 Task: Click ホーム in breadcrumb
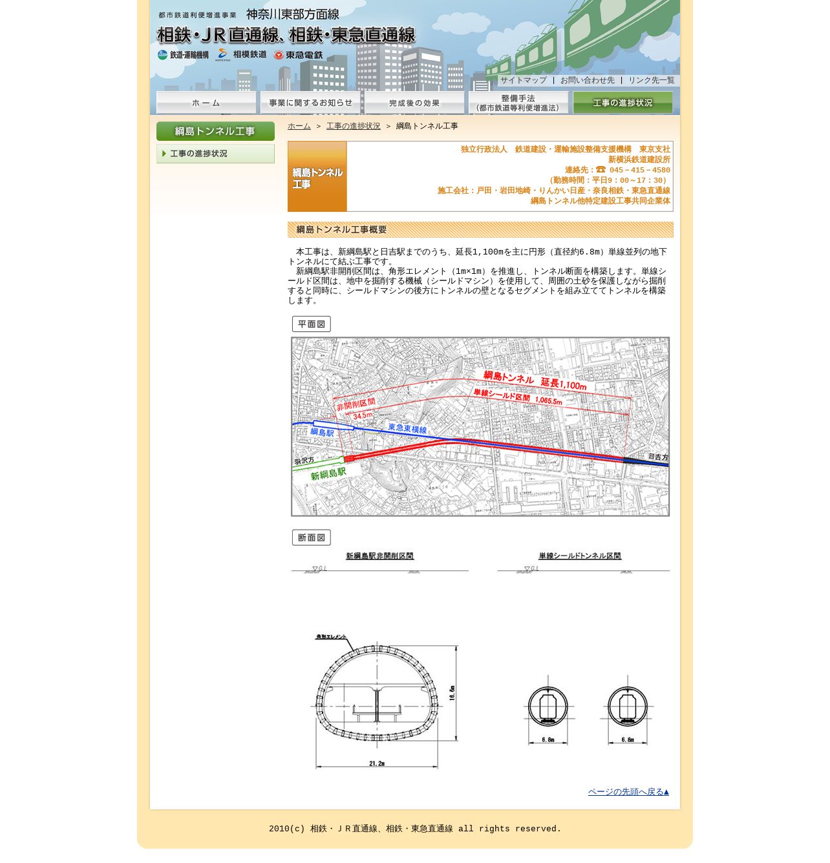[299, 127]
